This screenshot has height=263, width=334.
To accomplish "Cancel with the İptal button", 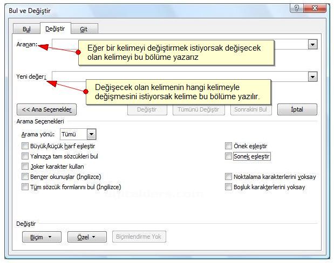I will 297,109.
